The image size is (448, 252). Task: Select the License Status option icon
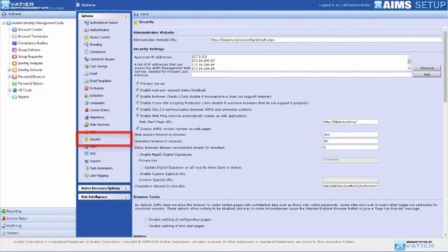pos(86,110)
